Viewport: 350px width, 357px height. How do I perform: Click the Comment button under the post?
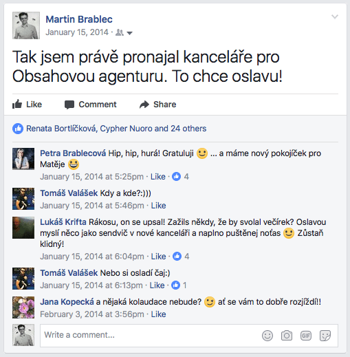tap(91, 105)
